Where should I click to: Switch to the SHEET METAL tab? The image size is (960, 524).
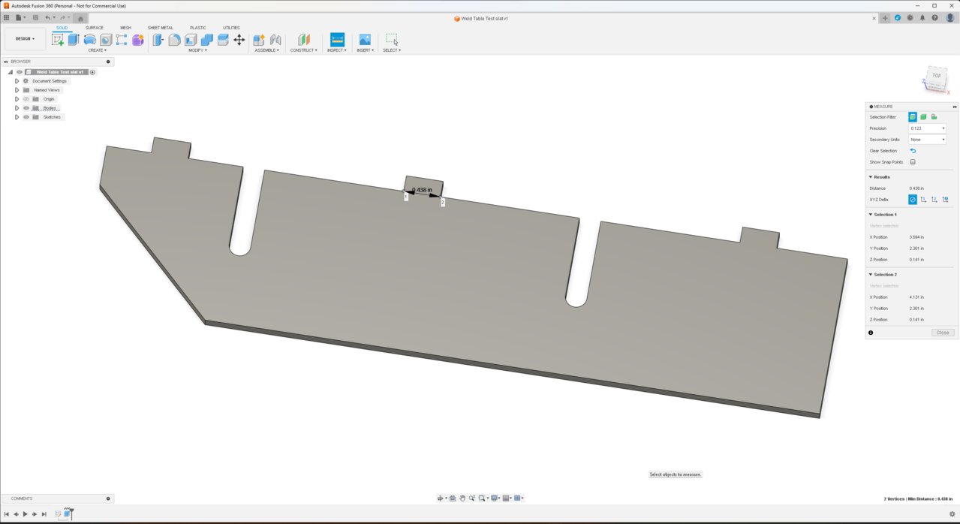[x=161, y=28]
